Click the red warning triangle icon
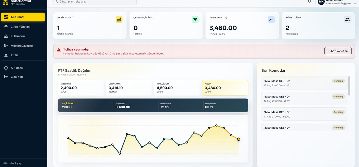359x167 pixels. (59, 50)
